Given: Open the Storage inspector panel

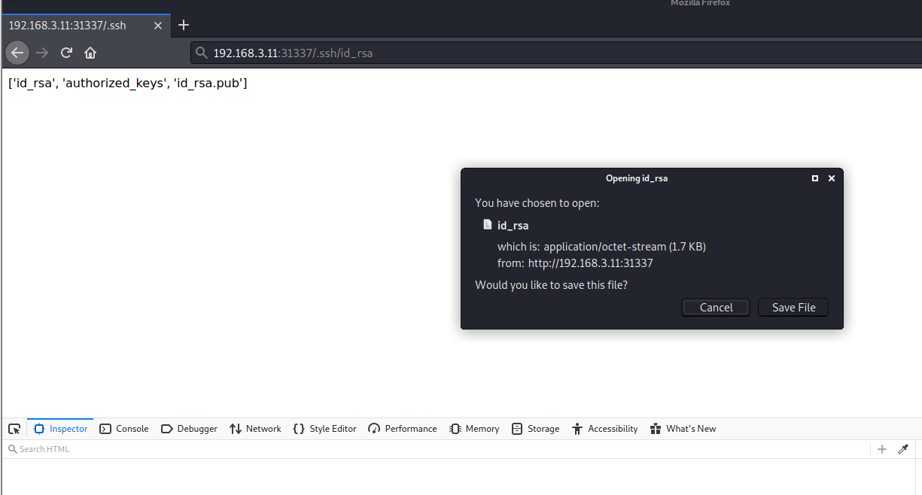Looking at the screenshot, I should pyautogui.click(x=535, y=428).
